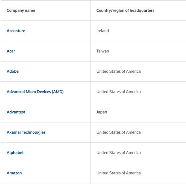Go to the Amazon company link
186x184 pixels.
point(14,173)
